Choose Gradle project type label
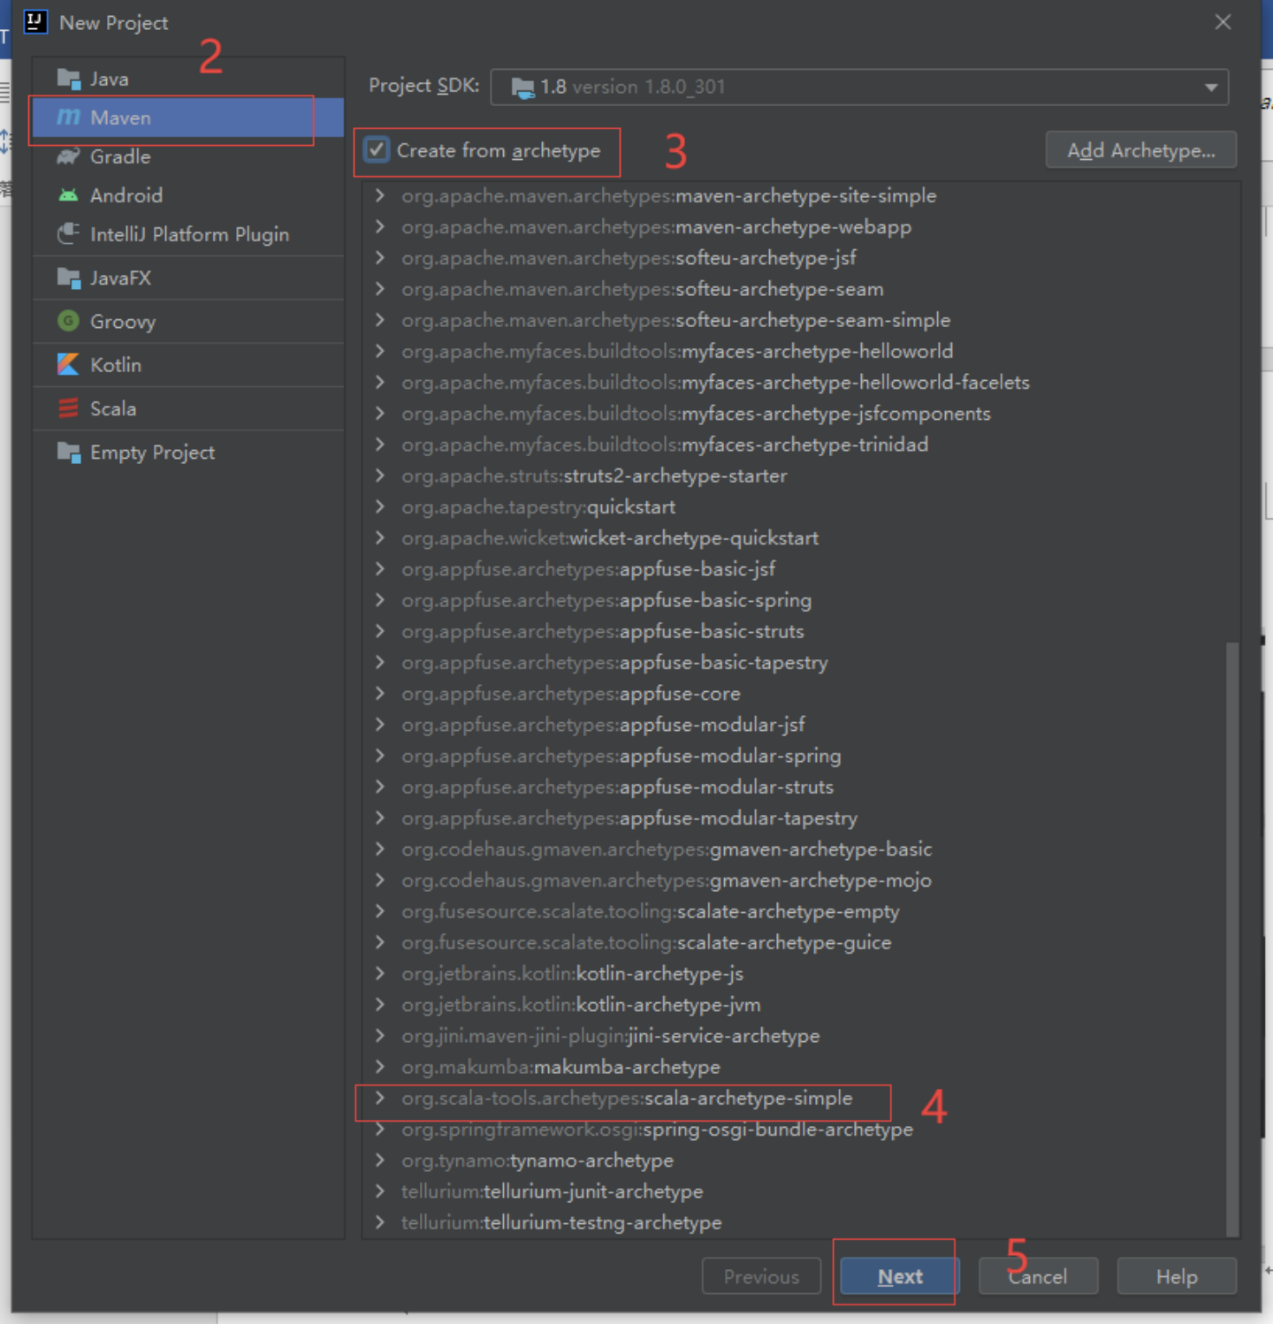Viewport: 1273px width, 1324px height. point(120,157)
